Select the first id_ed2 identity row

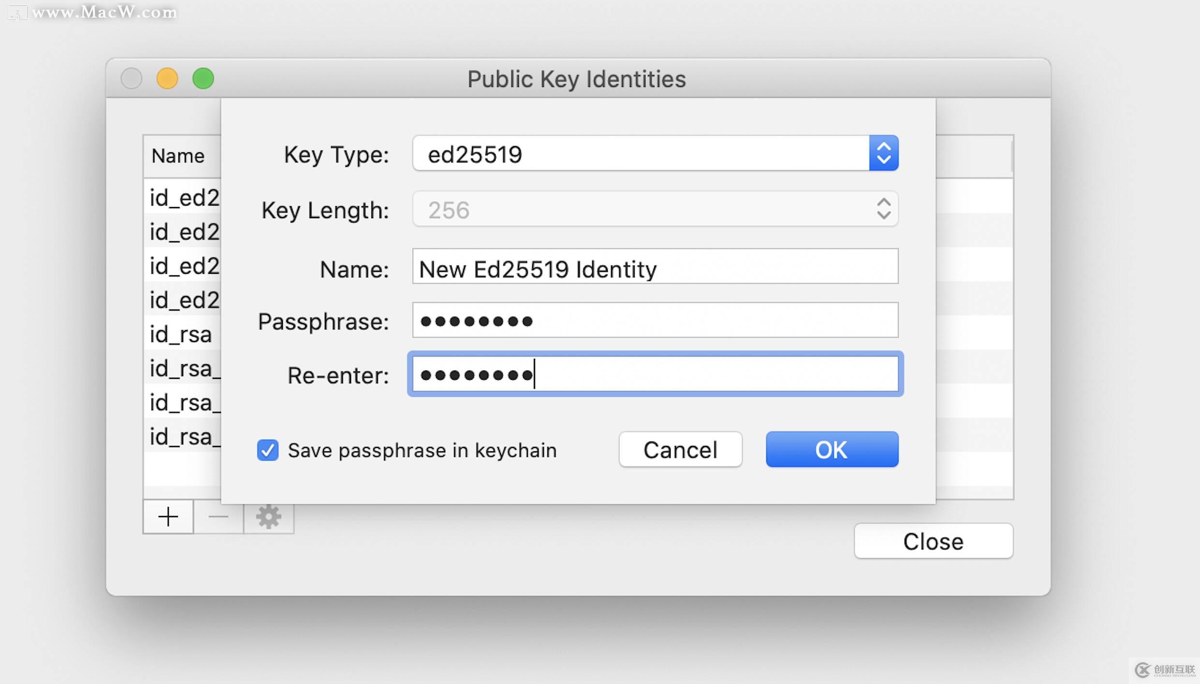click(182, 197)
